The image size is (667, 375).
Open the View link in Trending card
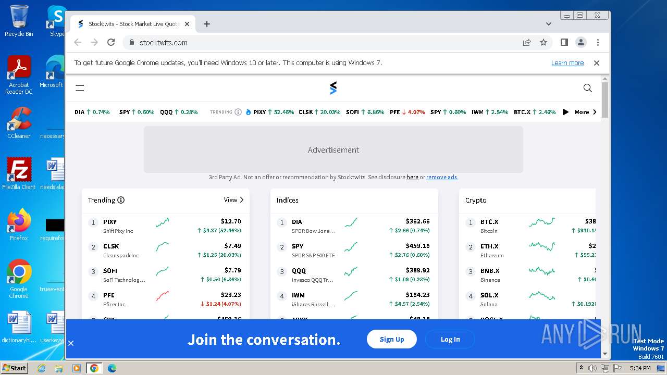click(x=233, y=199)
